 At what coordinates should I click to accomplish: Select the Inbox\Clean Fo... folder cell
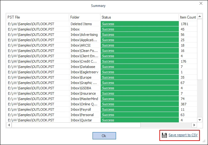pyautogui.click(x=85, y=51)
